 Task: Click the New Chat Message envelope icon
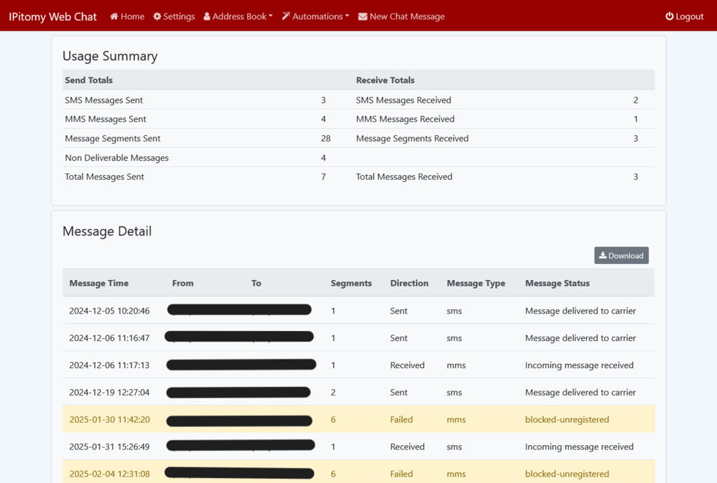pyautogui.click(x=363, y=17)
